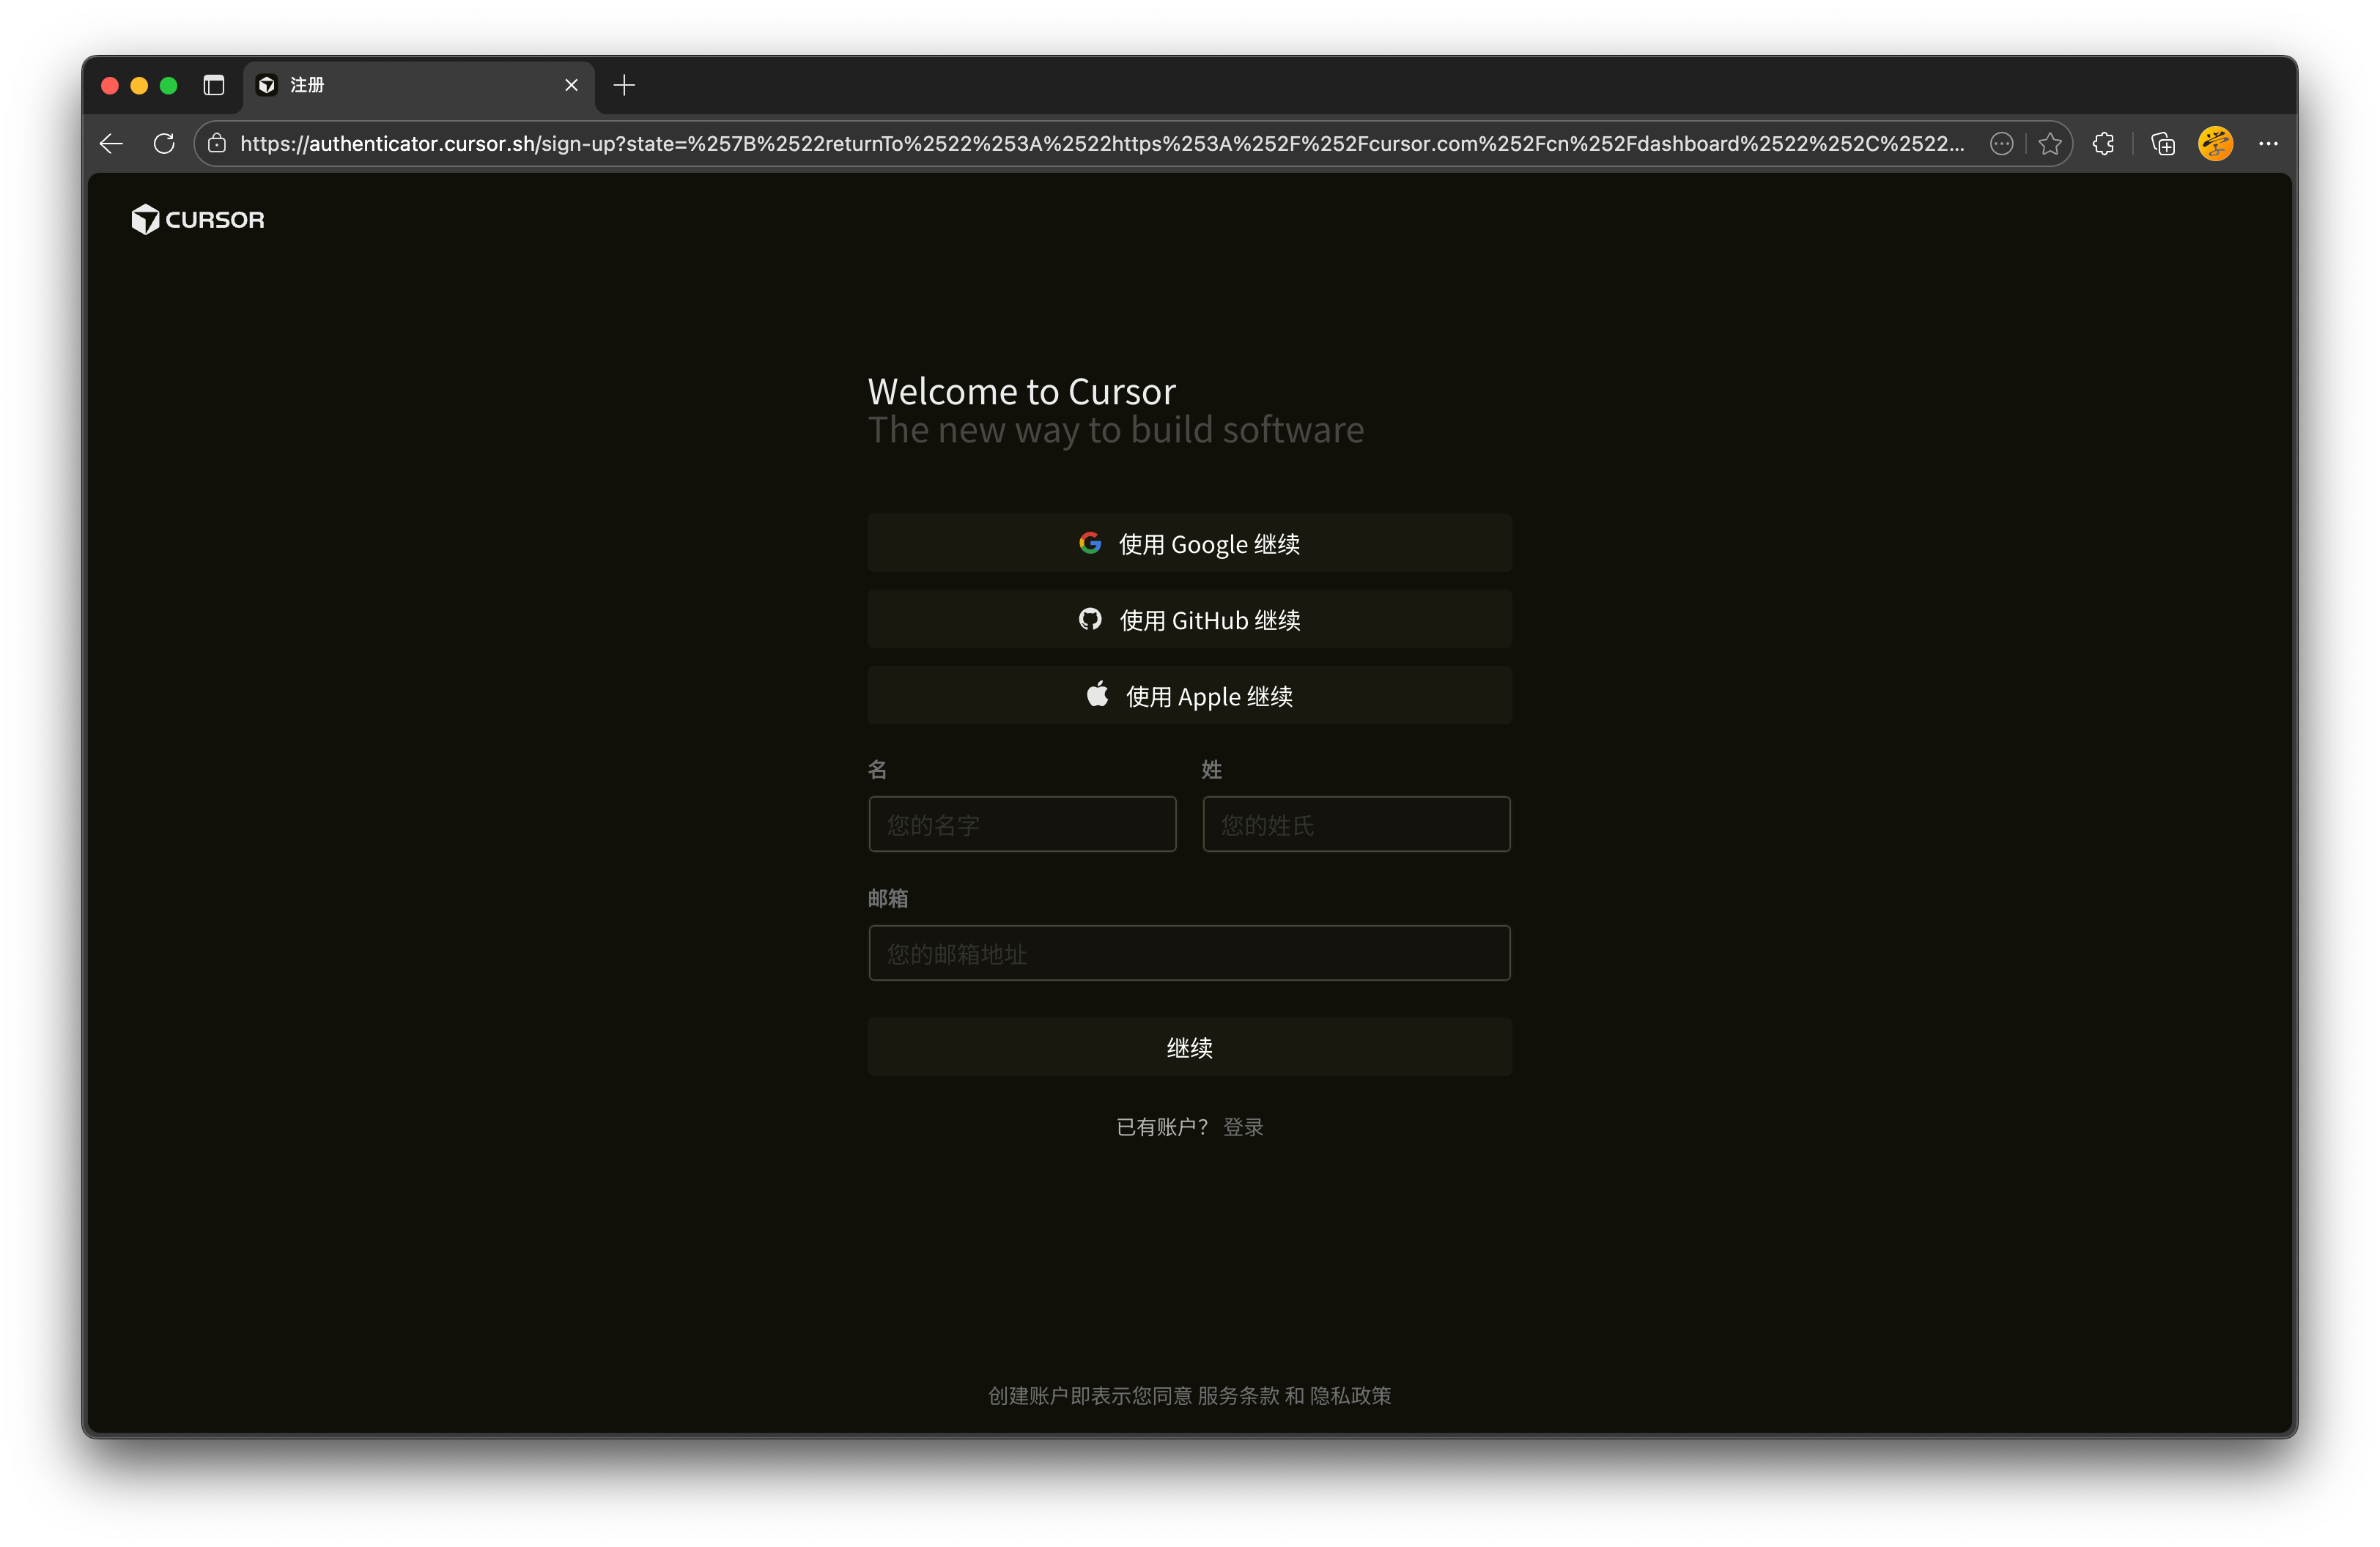2380x1547 pixels.
Task: Focus the email address input field
Action: pos(1189,954)
